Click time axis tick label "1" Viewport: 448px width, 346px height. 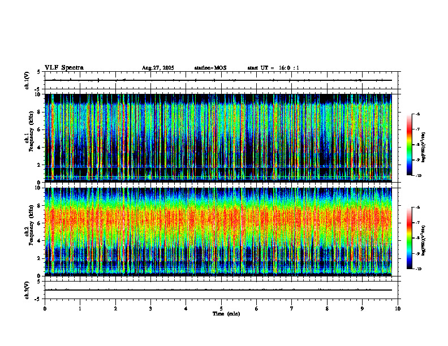(x=80, y=309)
